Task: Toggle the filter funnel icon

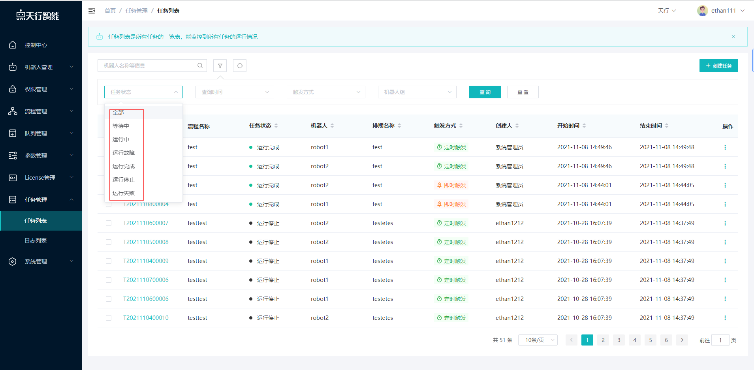Action: tap(220, 66)
